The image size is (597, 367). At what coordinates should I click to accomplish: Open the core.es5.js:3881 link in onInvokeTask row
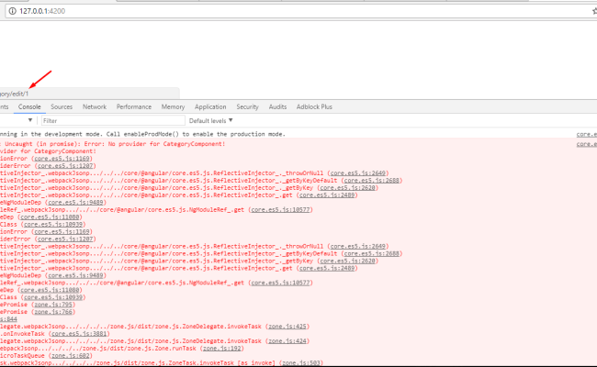79,334
